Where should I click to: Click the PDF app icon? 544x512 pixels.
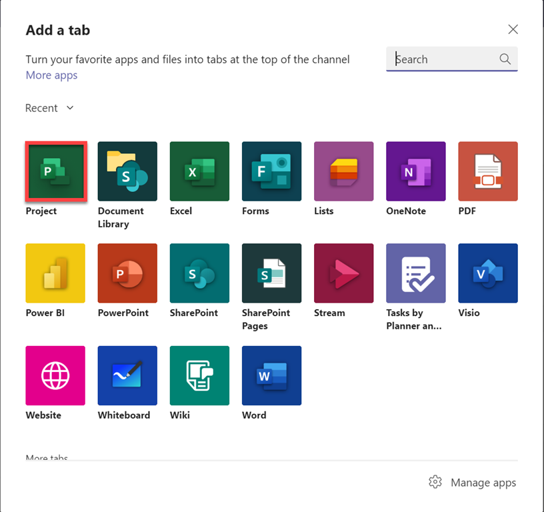(487, 171)
